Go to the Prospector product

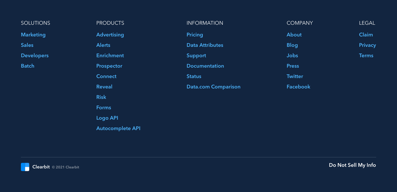click(x=109, y=66)
